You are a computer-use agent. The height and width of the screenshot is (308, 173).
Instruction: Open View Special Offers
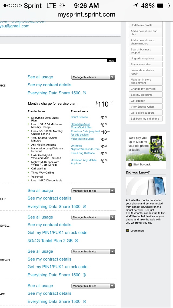pyautogui.click(x=146, y=107)
